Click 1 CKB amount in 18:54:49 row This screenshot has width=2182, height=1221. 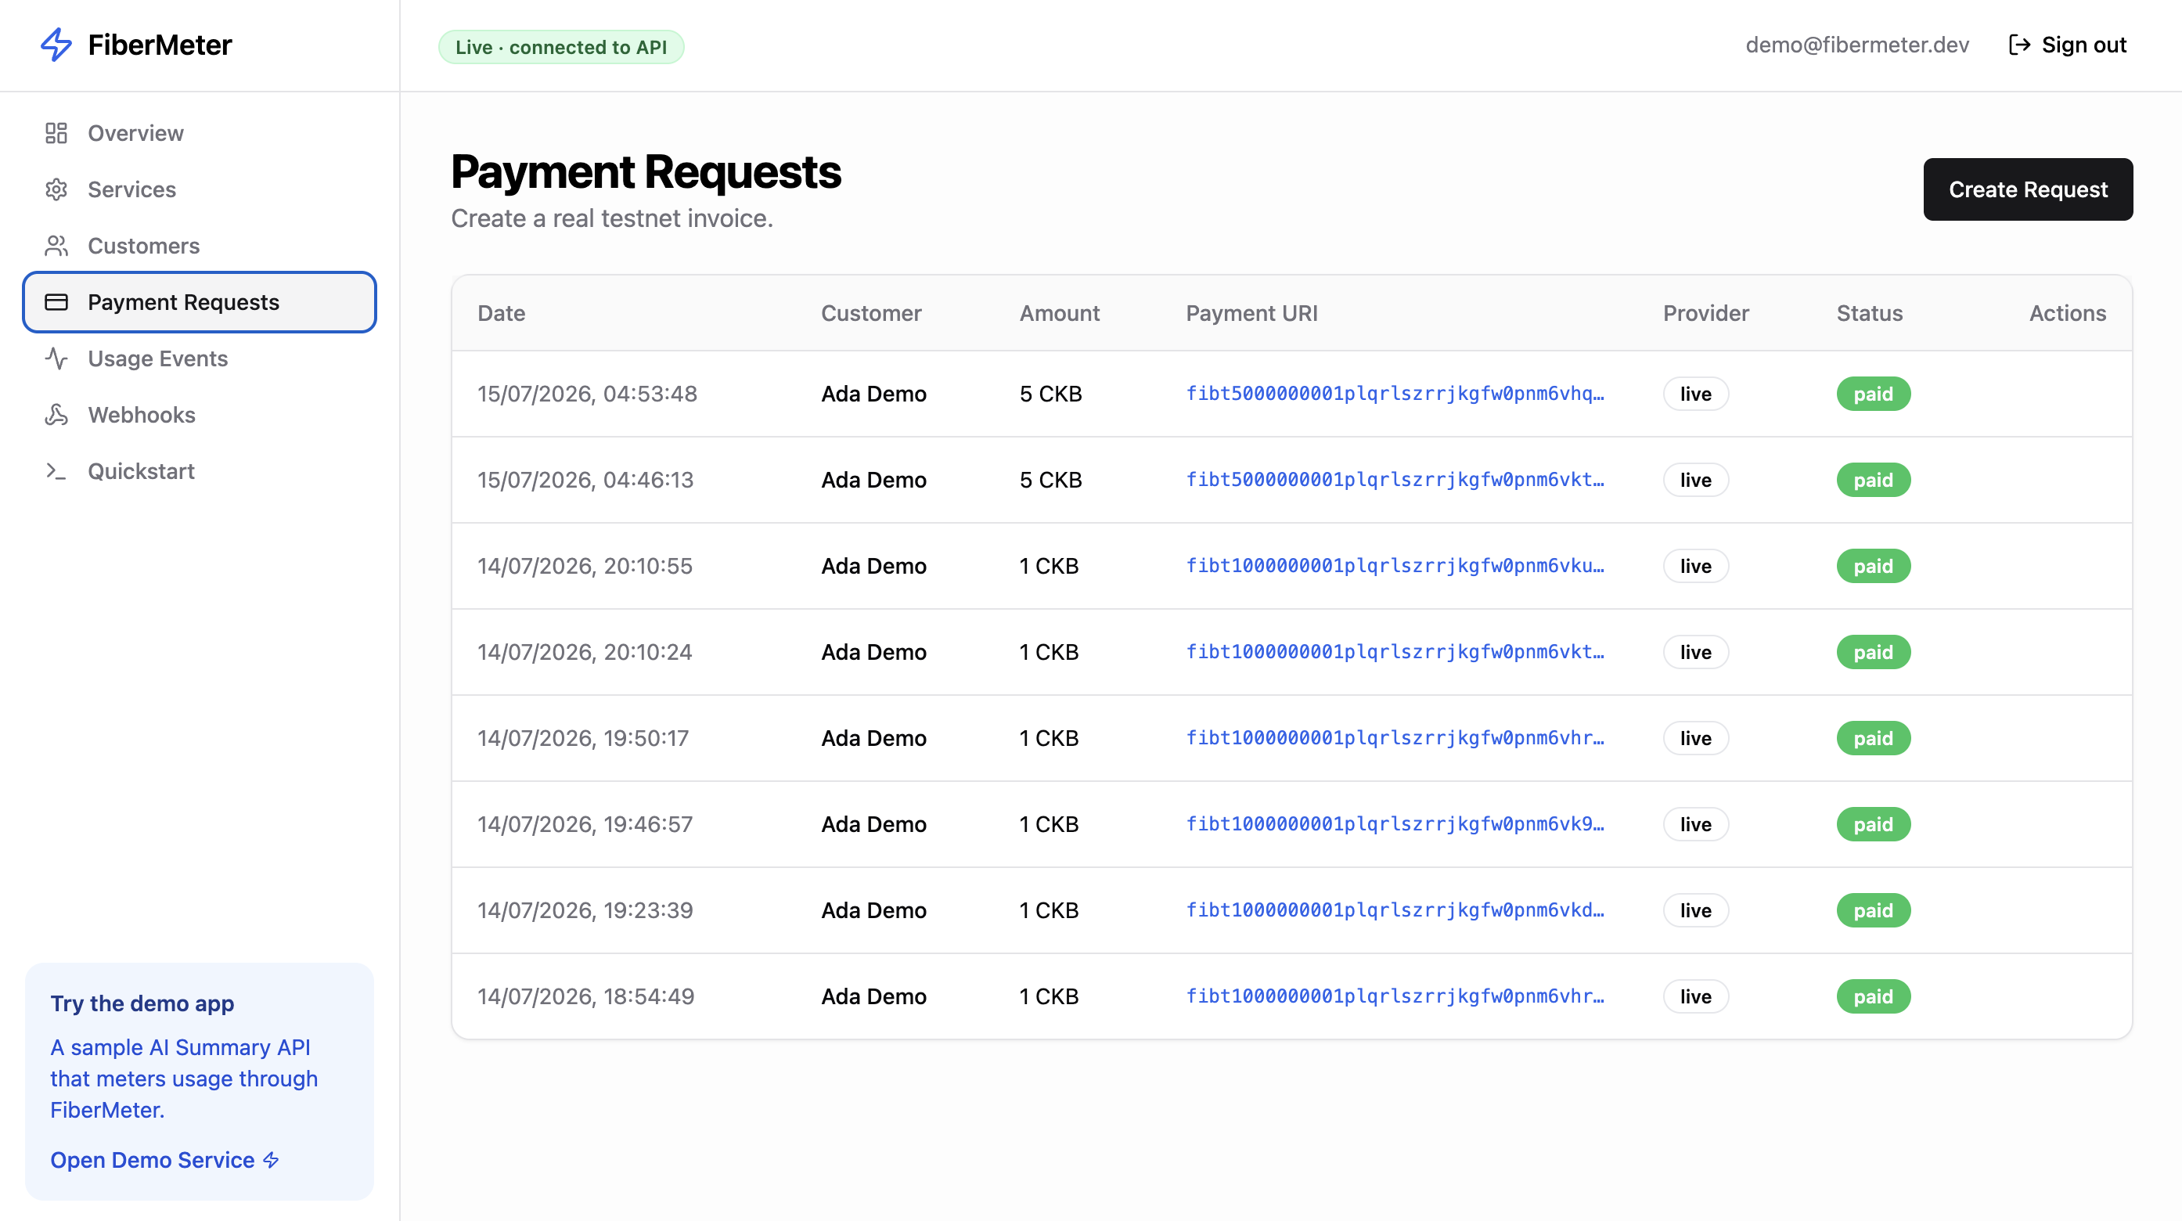tap(1049, 996)
